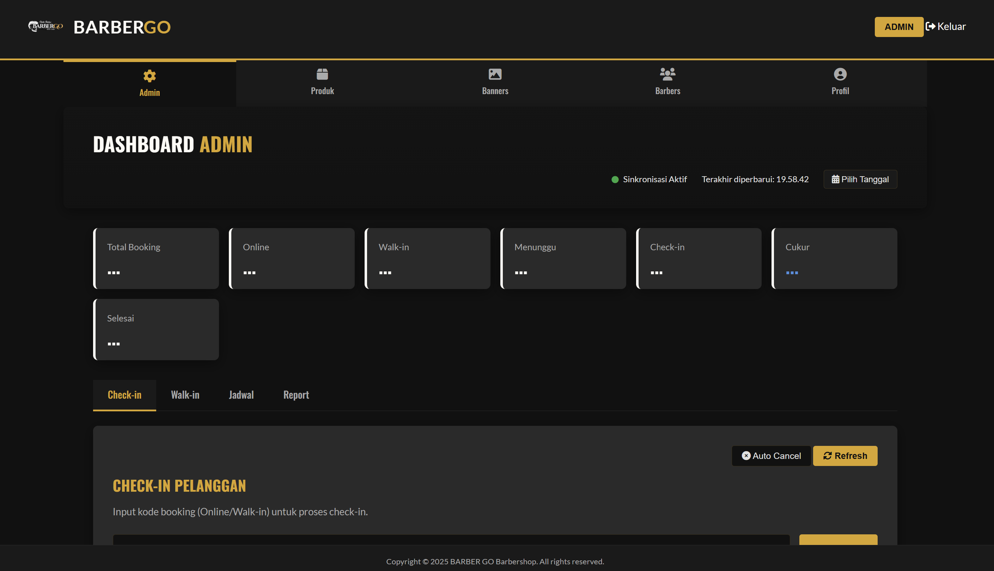Click the Walk-in stat card
994x571 pixels.
pyautogui.click(x=427, y=258)
